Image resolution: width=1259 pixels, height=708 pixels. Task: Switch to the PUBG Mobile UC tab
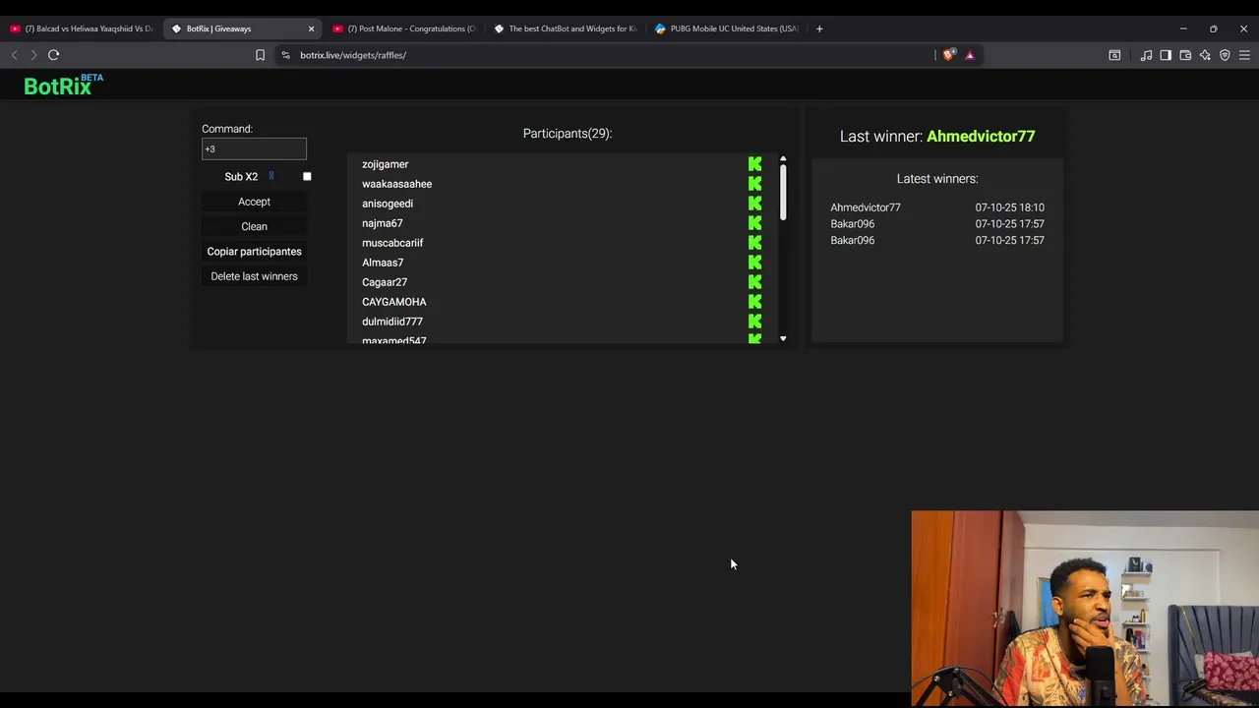coord(727,29)
